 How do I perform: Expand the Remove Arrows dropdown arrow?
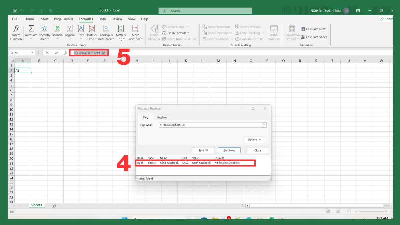point(232,39)
